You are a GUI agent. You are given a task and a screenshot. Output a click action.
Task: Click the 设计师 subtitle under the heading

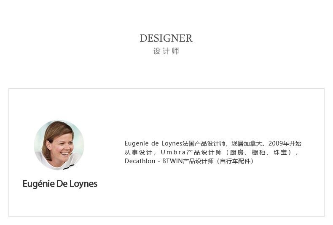point(166,51)
